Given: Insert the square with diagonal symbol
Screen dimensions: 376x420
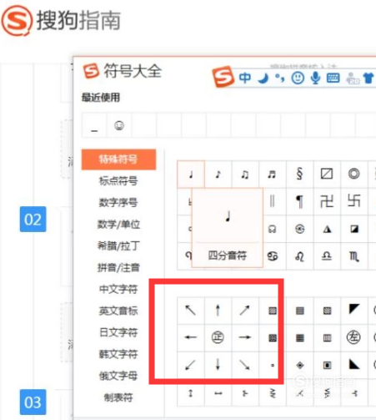Looking at the screenshot, I should pyautogui.click(x=327, y=174).
